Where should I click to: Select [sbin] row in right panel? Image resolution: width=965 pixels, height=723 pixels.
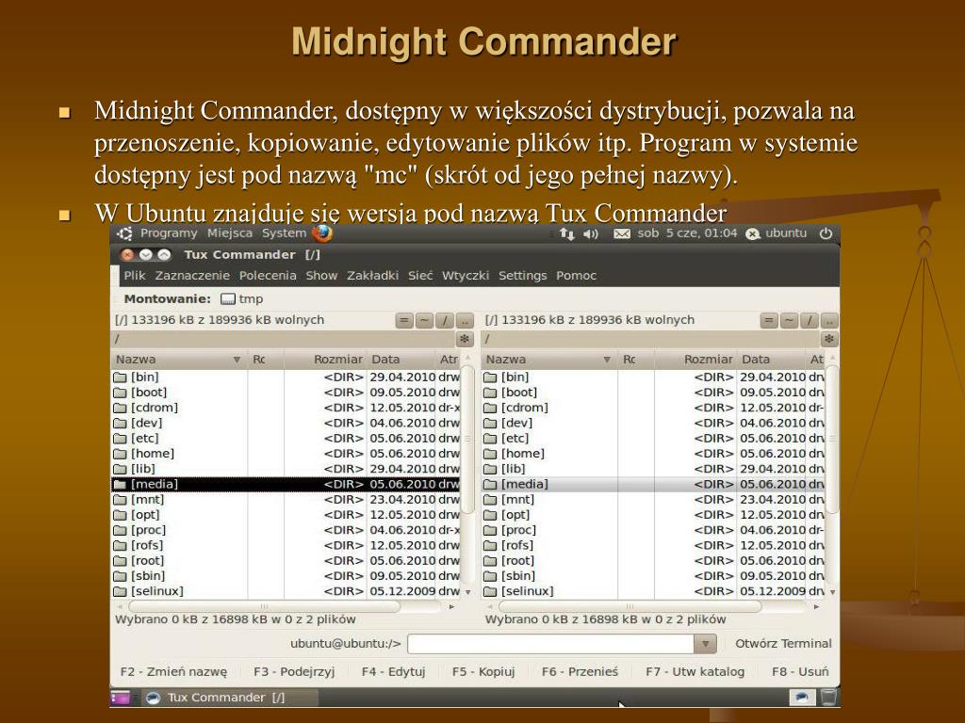(652, 576)
